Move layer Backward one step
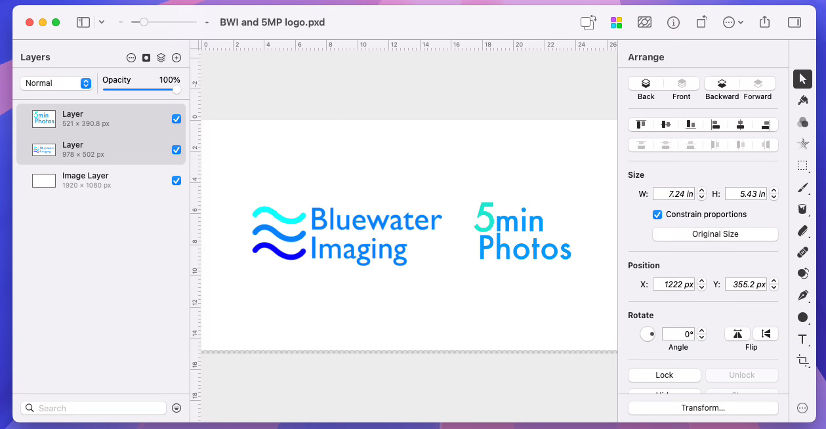 click(x=722, y=83)
